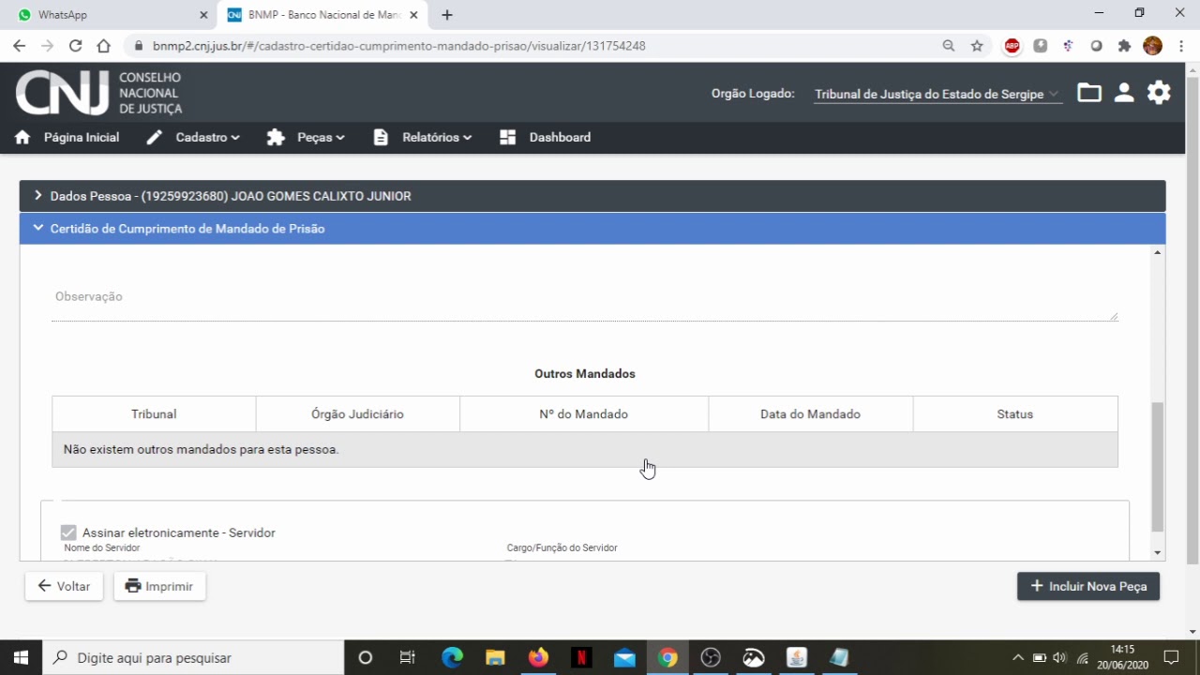Toggle Assinar eletronicamente - Servidor checkbox
The height and width of the screenshot is (675, 1200).
[x=68, y=532]
